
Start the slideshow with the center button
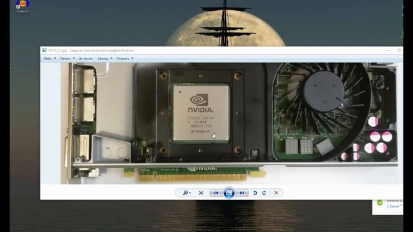point(229,193)
